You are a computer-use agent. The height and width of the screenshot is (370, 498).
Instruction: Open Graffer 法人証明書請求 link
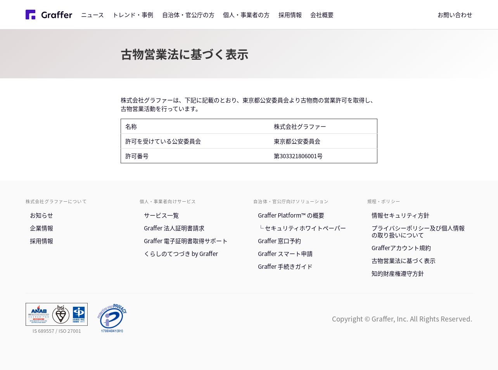pos(174,228)
